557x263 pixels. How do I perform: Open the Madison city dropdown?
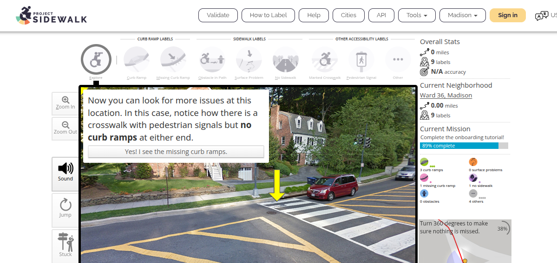pos(462,15)
